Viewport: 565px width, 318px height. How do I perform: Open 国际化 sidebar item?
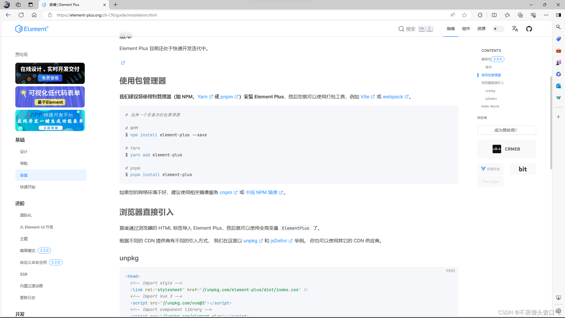(26, 215)
